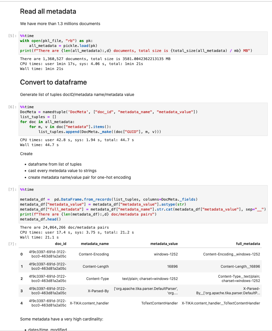Image resolution: width=272 pixels, height=331 pixels.
Task: Click the '24,064,266 doc/metadata pairs' output line
Action: pos(64,227)
